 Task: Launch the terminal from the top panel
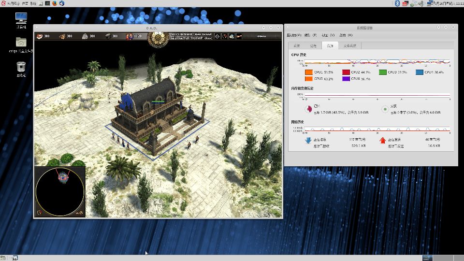coord(47,3)
